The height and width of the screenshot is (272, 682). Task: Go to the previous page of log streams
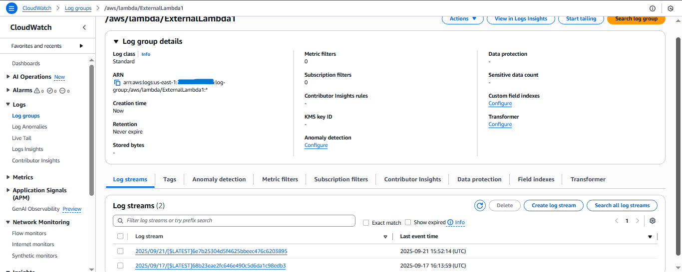click(616, 221)
